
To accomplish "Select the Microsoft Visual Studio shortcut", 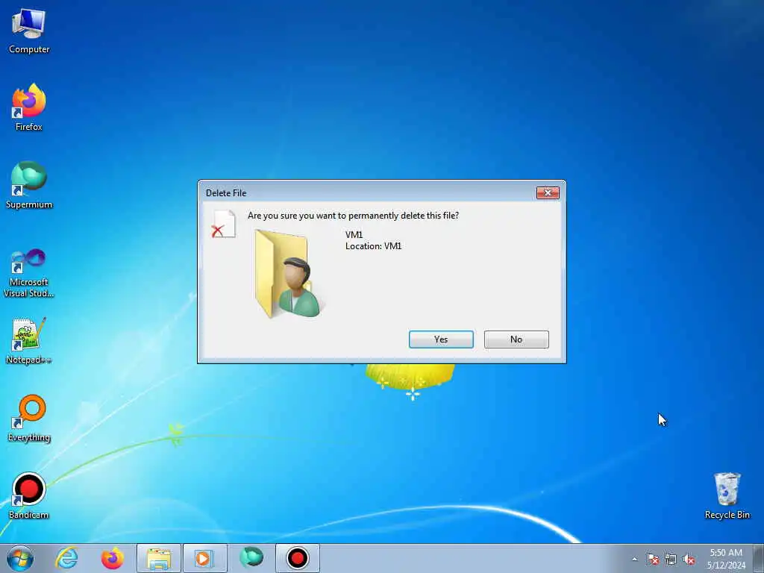I will click(29, 273).
